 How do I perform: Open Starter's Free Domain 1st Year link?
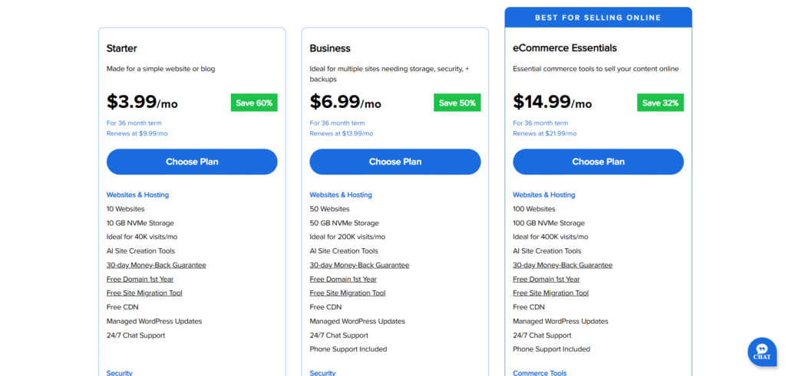point(140,279)
